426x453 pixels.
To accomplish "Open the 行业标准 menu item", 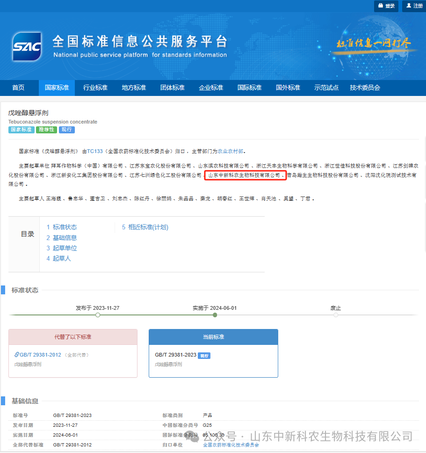I will [x=95, y=88].
